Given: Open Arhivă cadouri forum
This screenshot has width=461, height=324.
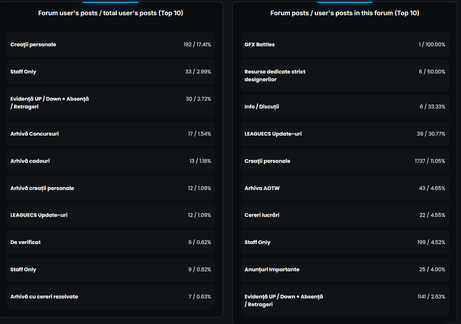Looking at the screenshot, I should tap(30, 161).
